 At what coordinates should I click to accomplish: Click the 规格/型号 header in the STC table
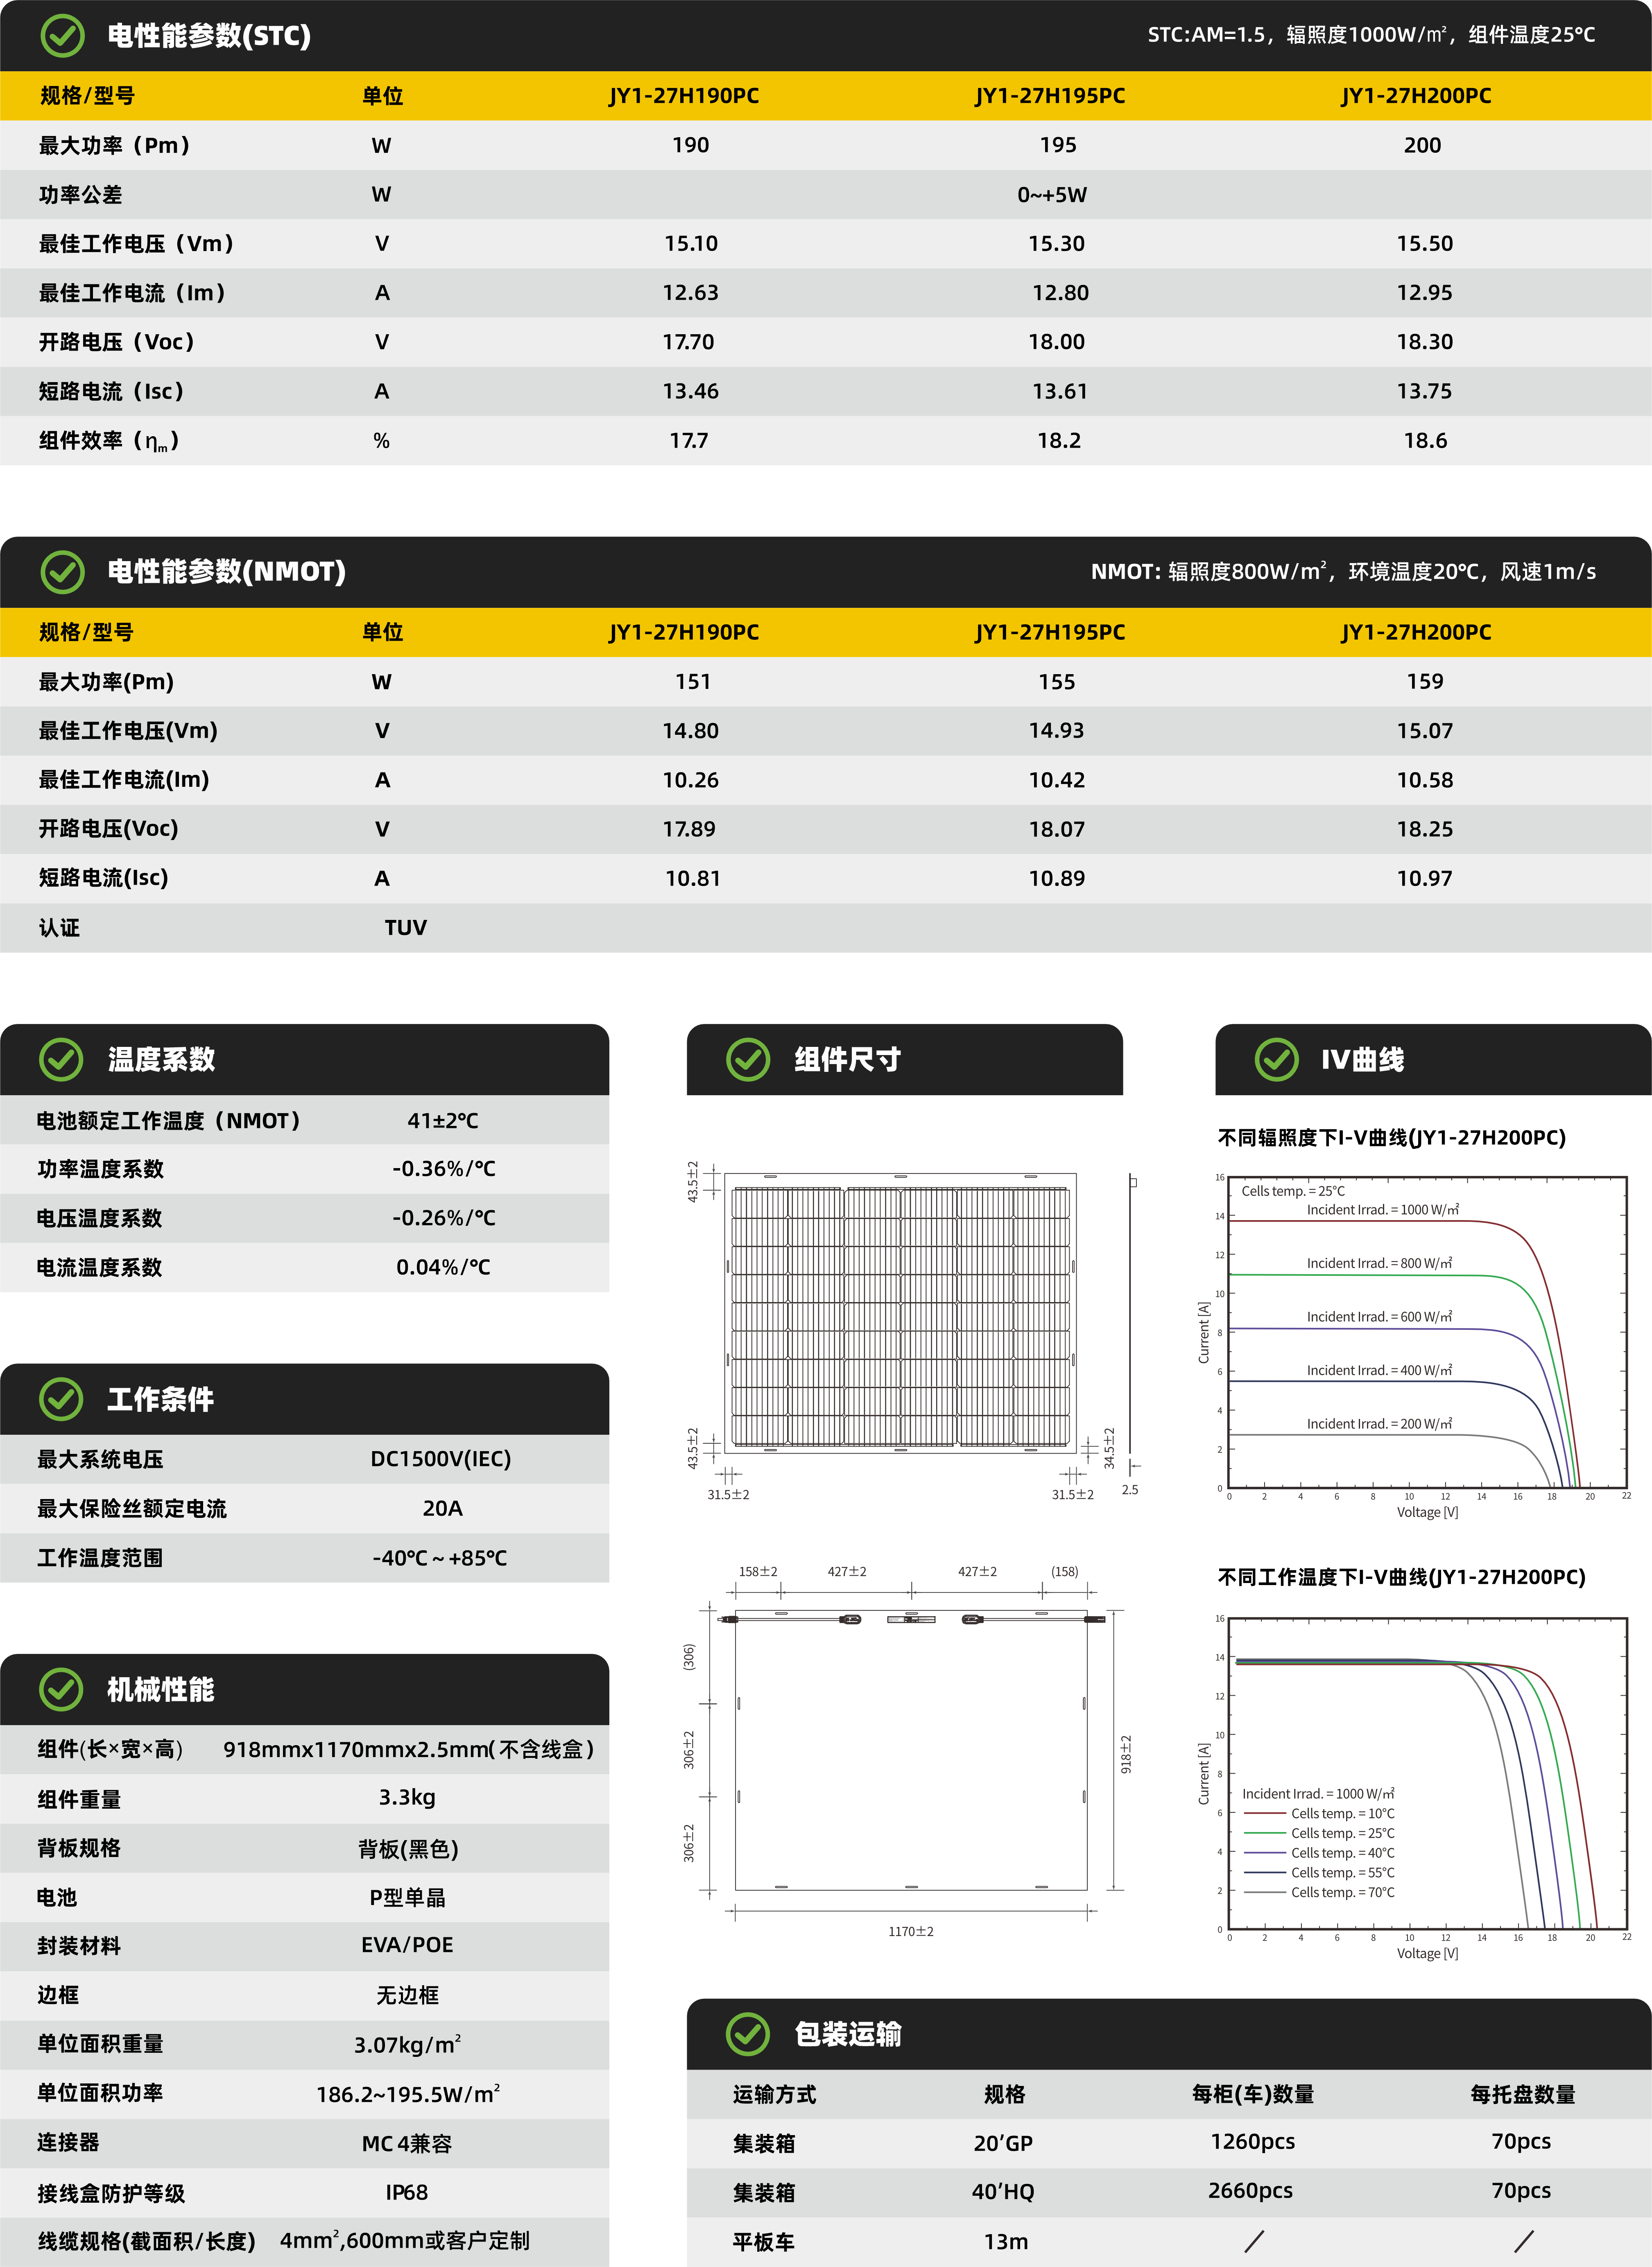pyautogui.click(x=87, y=96)
